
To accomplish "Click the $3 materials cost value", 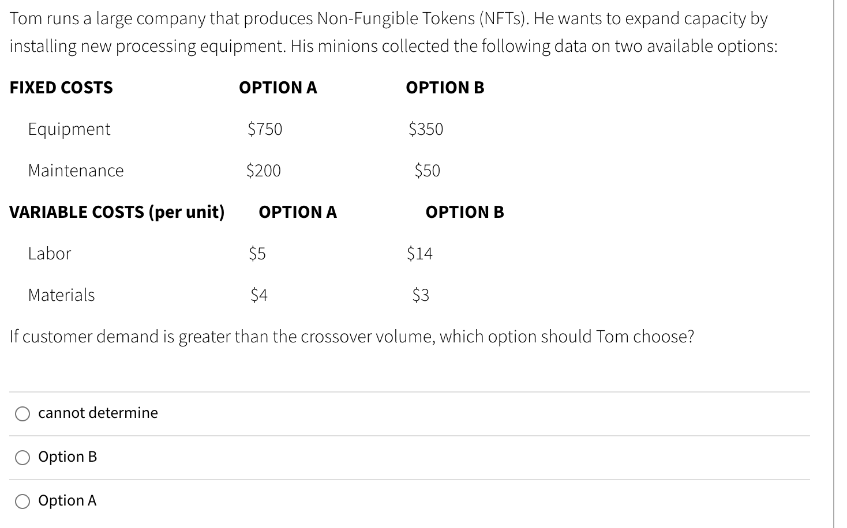I will click(x=421, y=295).
